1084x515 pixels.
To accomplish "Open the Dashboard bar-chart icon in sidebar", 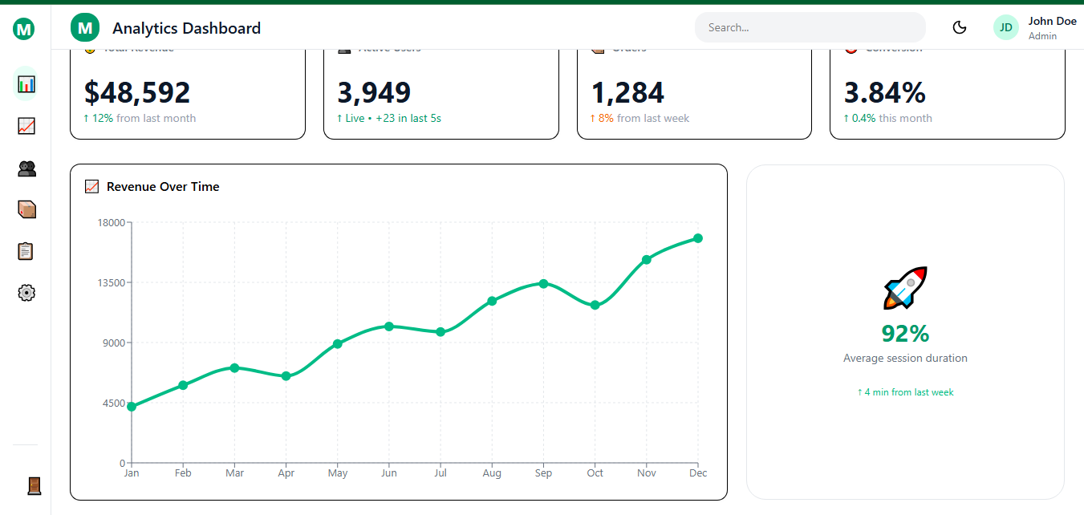I will (26, 83).
